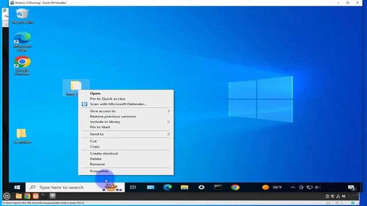Select the Microsoft Edge desktop shortcut
367x206 pixels.
[x=22, y=41]
